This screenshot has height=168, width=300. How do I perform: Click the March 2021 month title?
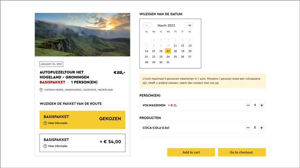[x=166, y=26]
